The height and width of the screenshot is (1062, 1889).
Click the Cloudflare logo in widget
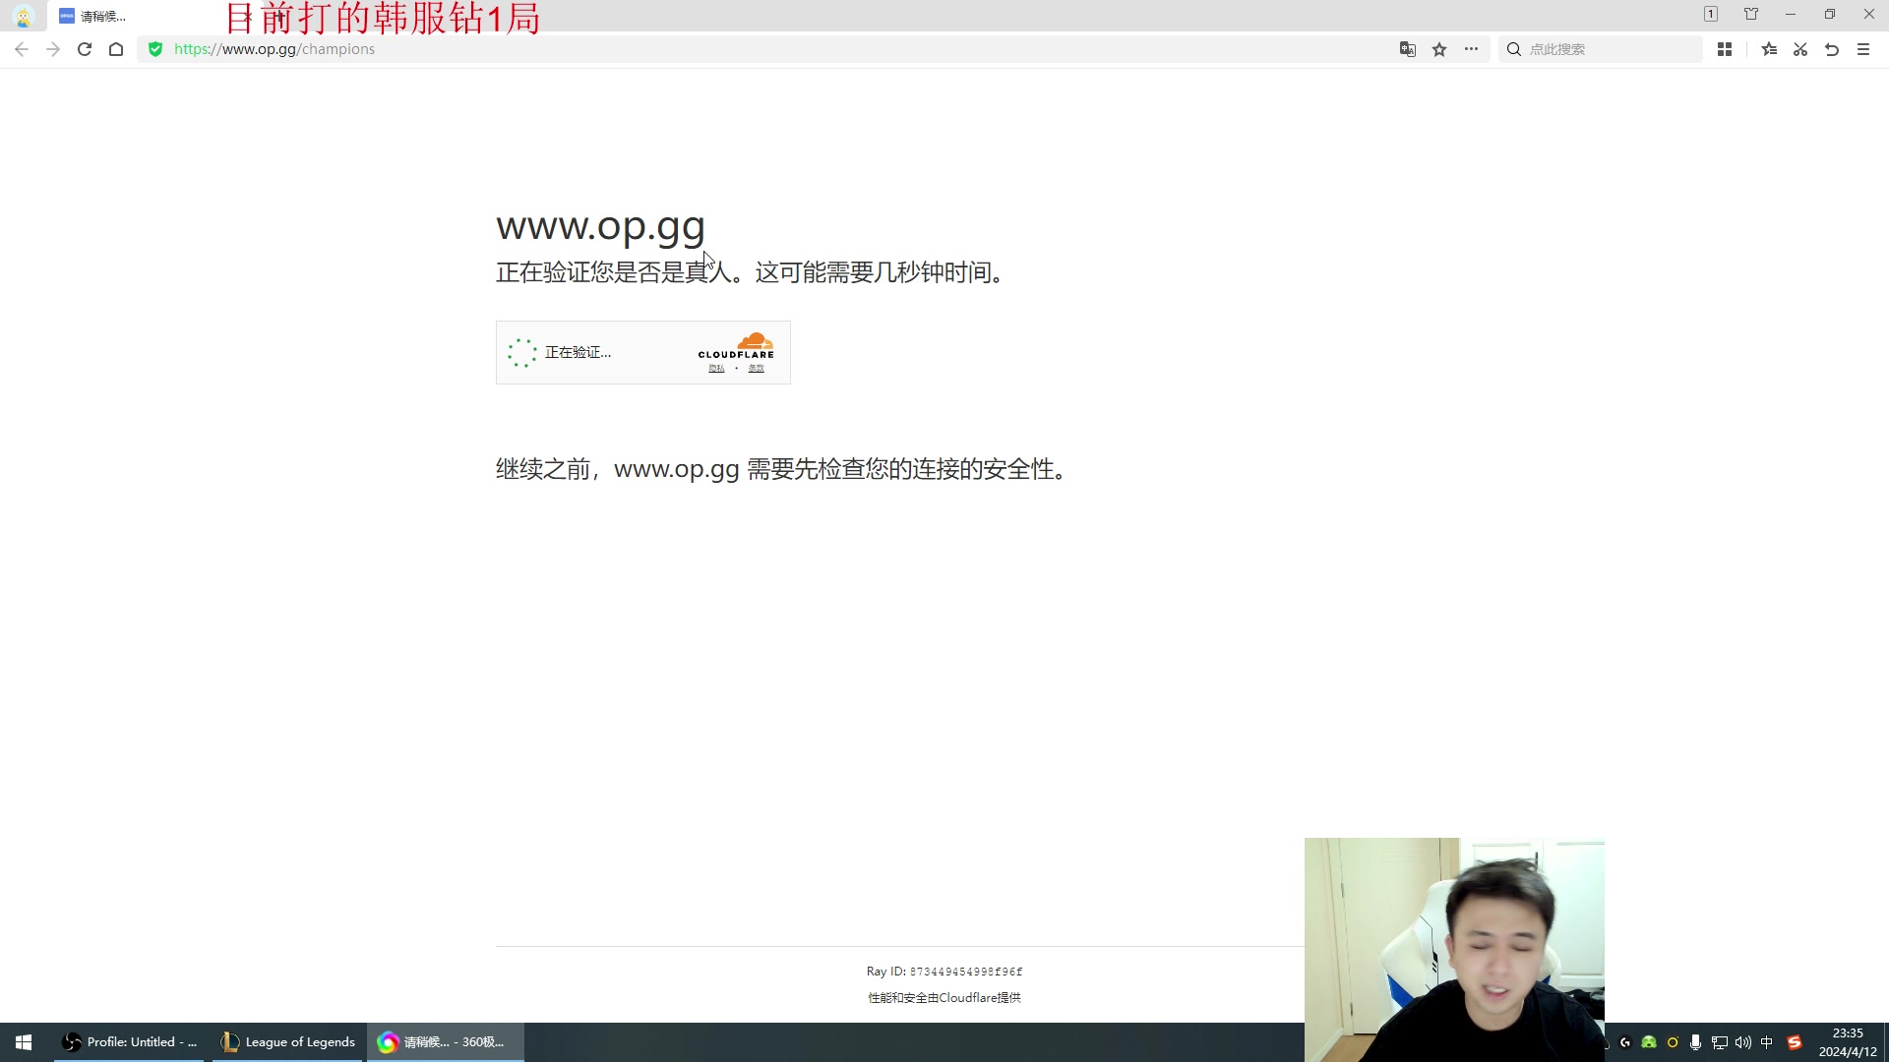pos(737,345)
